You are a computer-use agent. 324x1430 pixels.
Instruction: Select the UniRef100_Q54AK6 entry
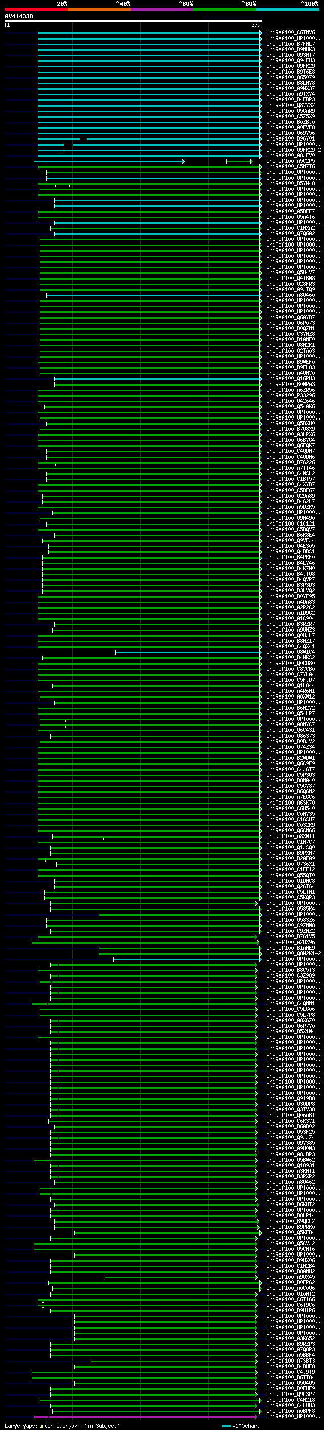click(290, 406)
